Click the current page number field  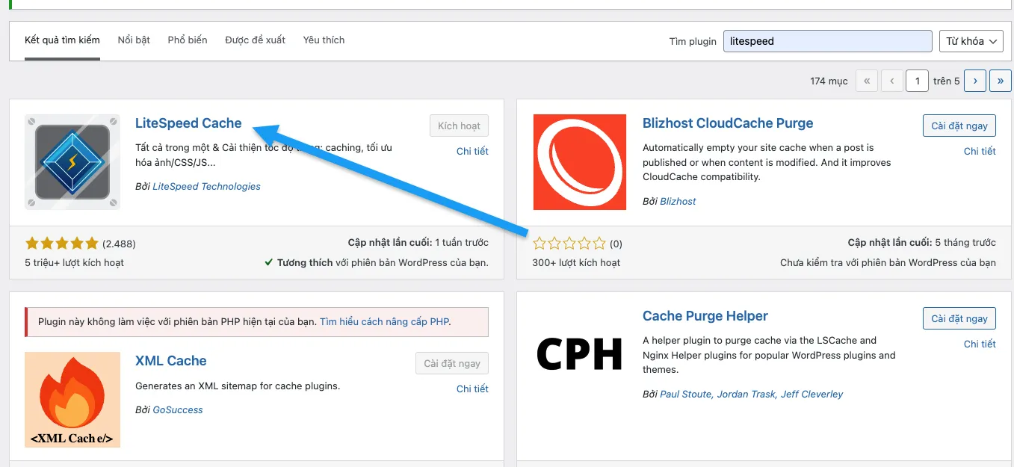(x=917, y=81)
